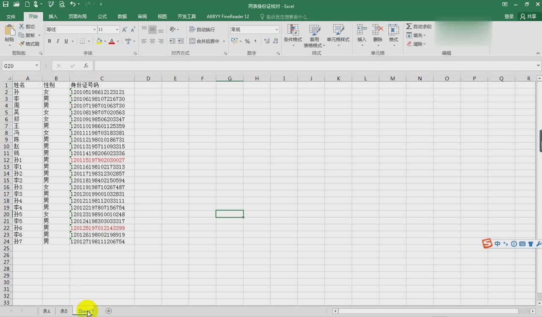The height and width of the screenshot is (317, 542).
Task: Switch to Page Layout (页面布局) tab
Action: 77,17
